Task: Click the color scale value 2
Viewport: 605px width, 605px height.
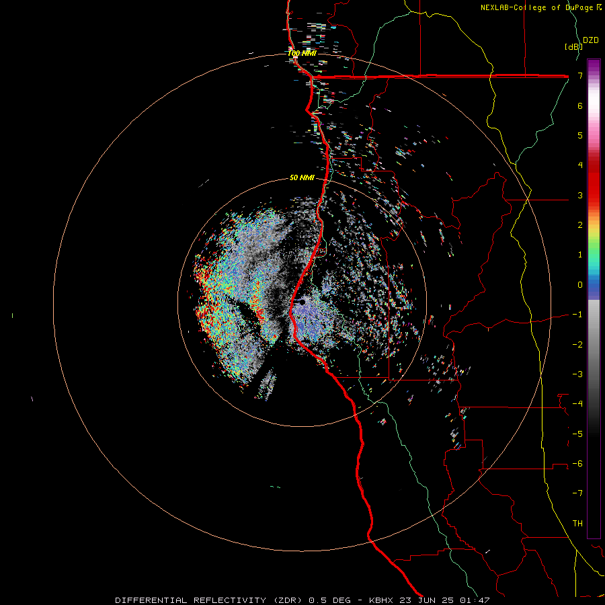Action: pyautogui.click(x=580, y=225)
